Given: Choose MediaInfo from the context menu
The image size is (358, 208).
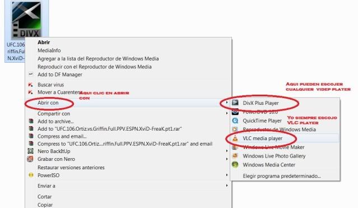Looking at the screenshot, I should pyautogui.click(x=49, y=50).
